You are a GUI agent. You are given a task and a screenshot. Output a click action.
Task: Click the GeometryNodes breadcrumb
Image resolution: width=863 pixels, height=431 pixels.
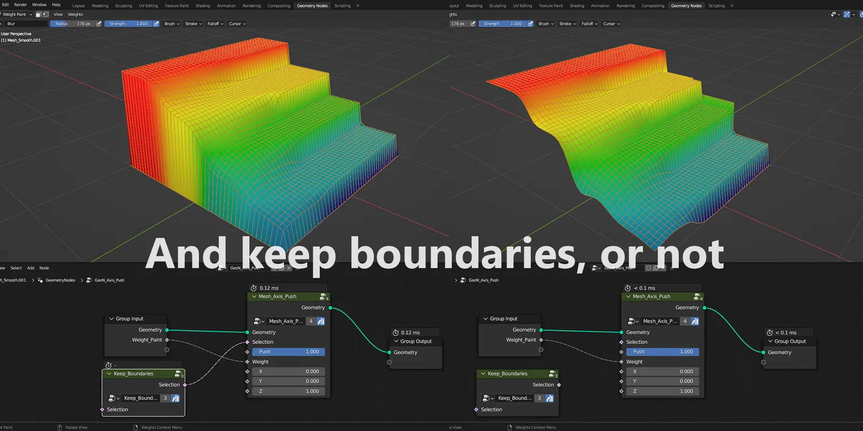pyautogui.click(x=60, y=280)
